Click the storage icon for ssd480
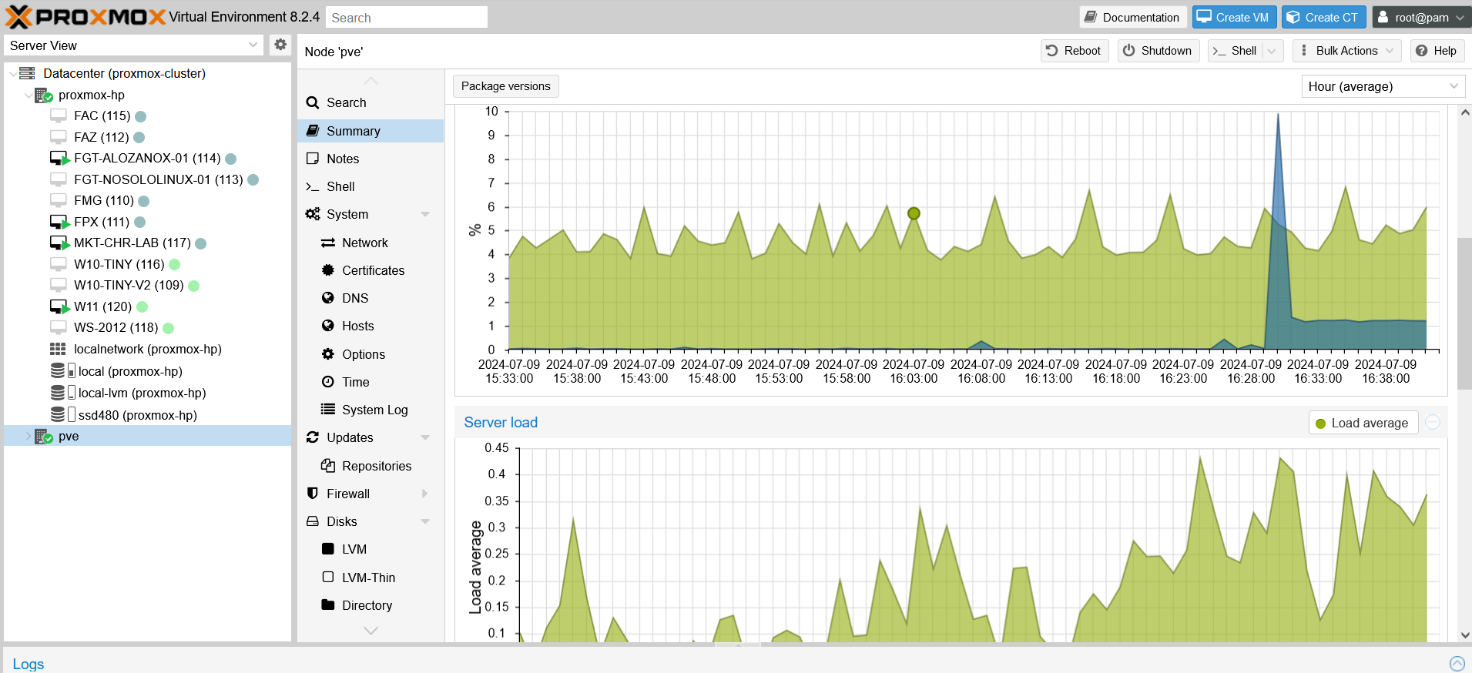Image resolution: width=1472 pixels, height=673 pixels. click(x=58, y=415)
